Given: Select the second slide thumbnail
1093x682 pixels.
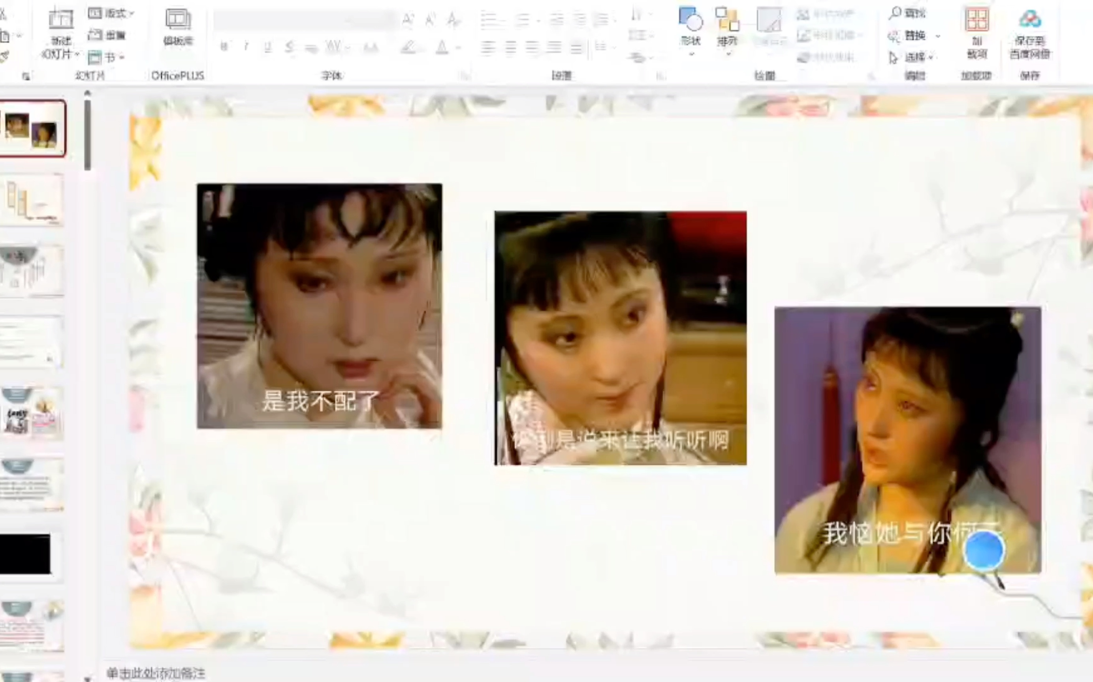Looking at the screenshot, I should pyautogui.click(x=32, y=199).
